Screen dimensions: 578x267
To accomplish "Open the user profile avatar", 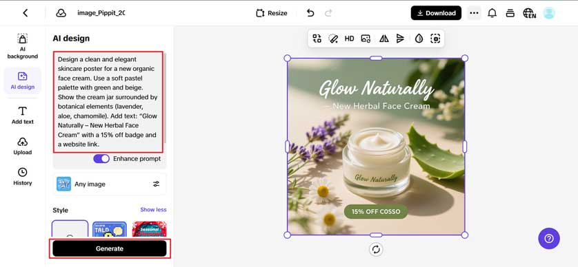I will point(549,13).
